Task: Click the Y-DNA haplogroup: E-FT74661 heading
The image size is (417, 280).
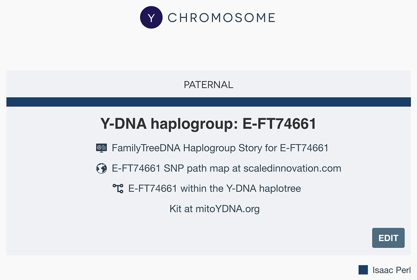Action: click(208, 123)
